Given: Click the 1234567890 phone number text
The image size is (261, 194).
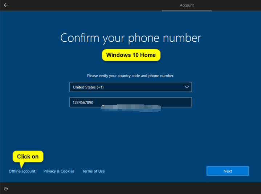Looking at the screenshot, I should [83, 103].
